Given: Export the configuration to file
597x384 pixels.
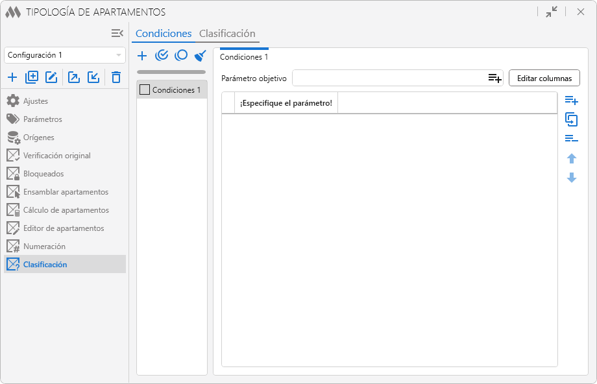Looking at the screenshot, I should pos(74,78).
